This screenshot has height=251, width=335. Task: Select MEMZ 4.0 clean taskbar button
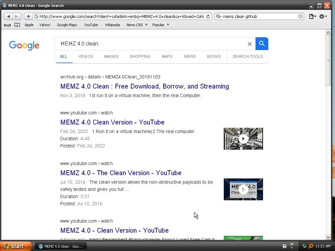pos(61,246)
